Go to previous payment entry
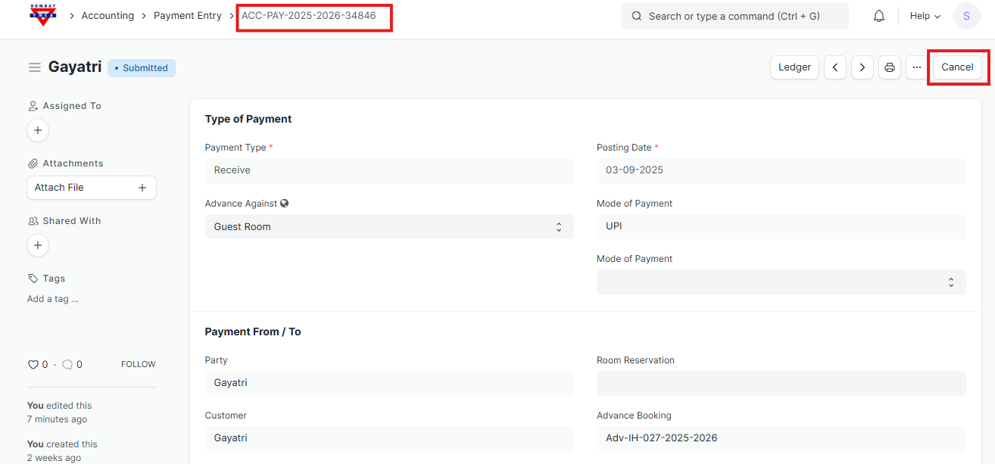The height and width of the screenshot is (464, 995). [835, 67]
